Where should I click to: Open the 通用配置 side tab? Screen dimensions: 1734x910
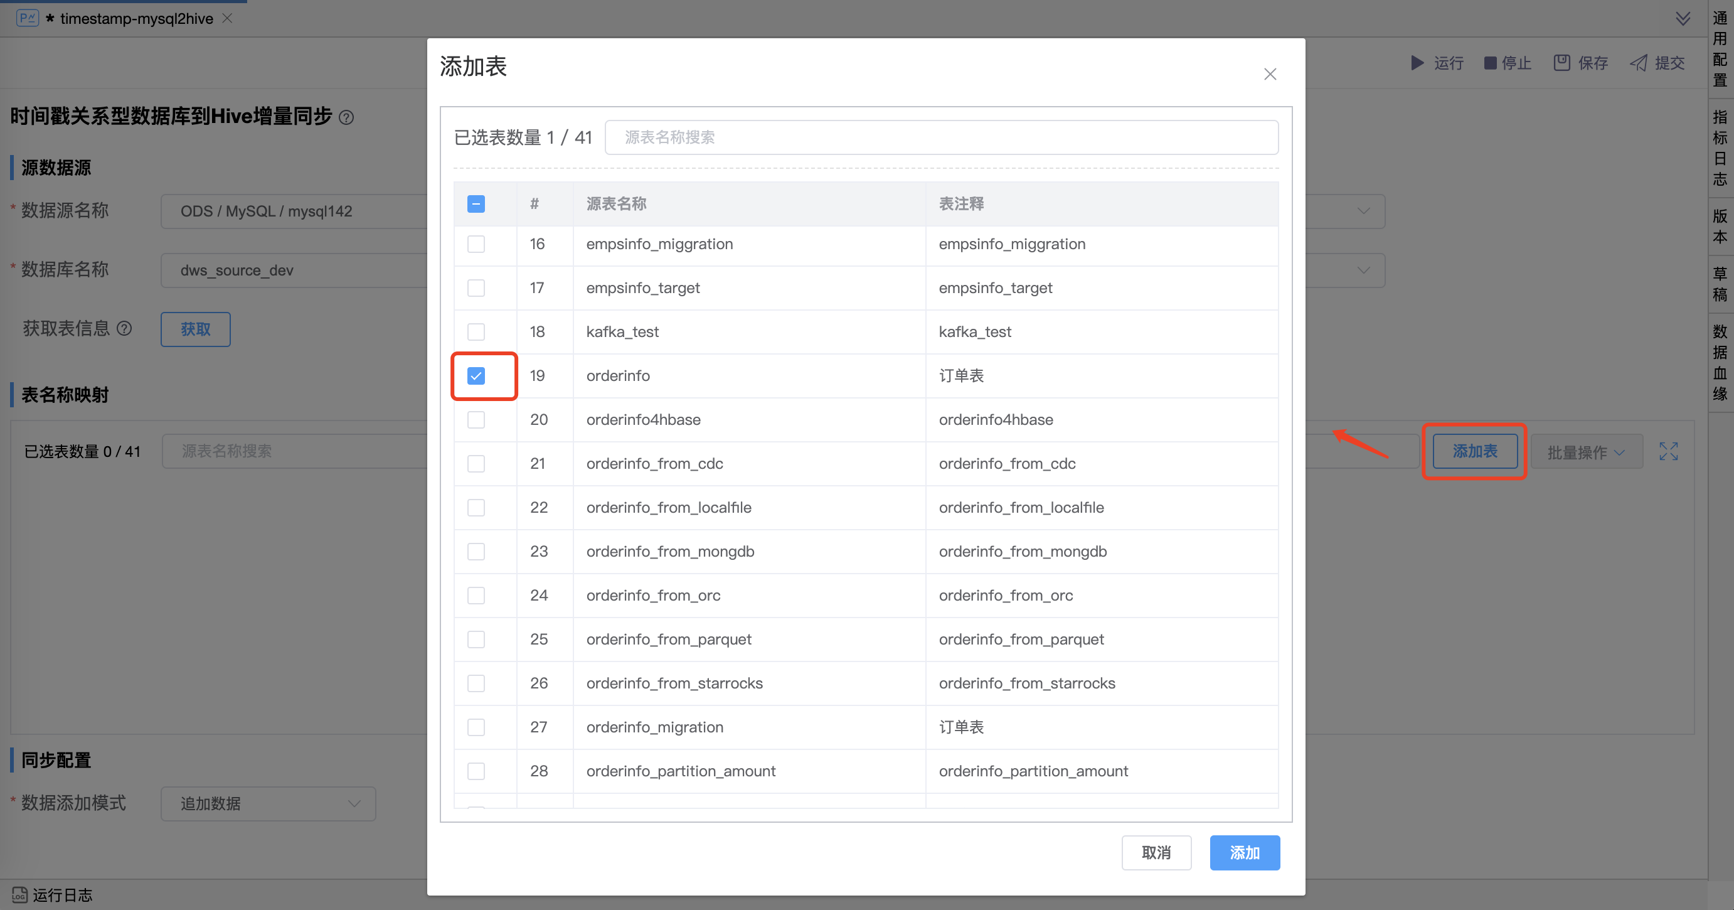click(x=1720, y=49)
